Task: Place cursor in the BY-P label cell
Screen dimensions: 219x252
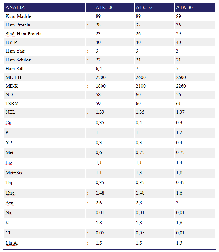Action: (x=11, y=42)
